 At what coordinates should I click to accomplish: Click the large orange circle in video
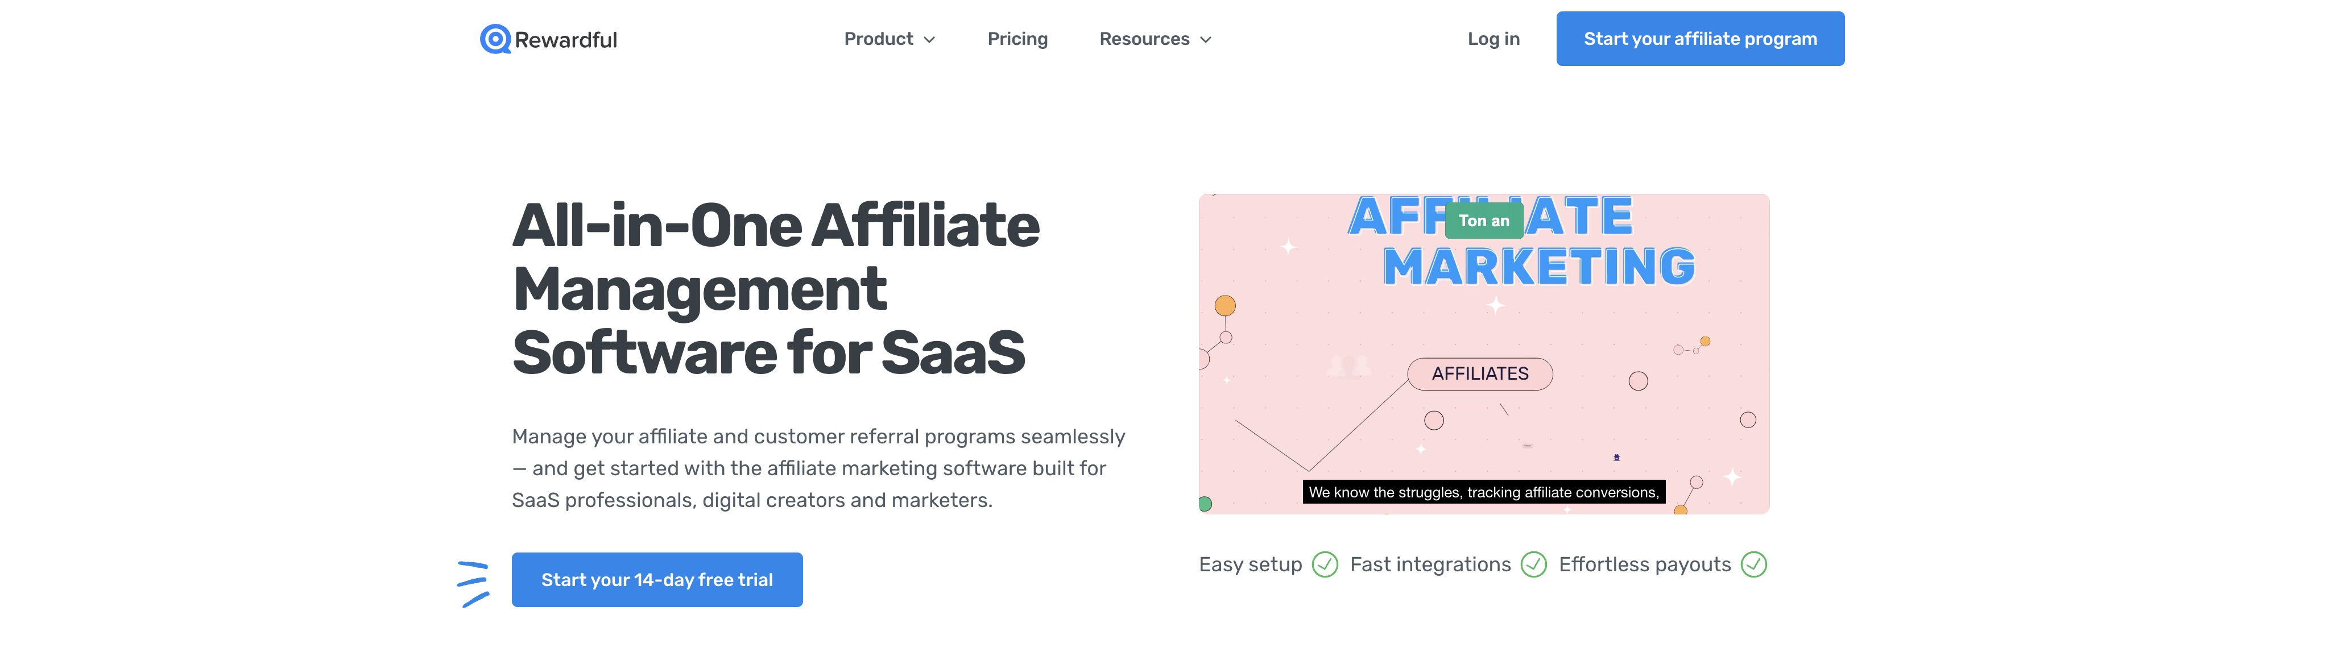[1225, 306]
